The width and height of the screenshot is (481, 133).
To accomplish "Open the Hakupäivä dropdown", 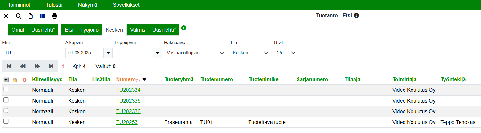I will coord(196,53).
